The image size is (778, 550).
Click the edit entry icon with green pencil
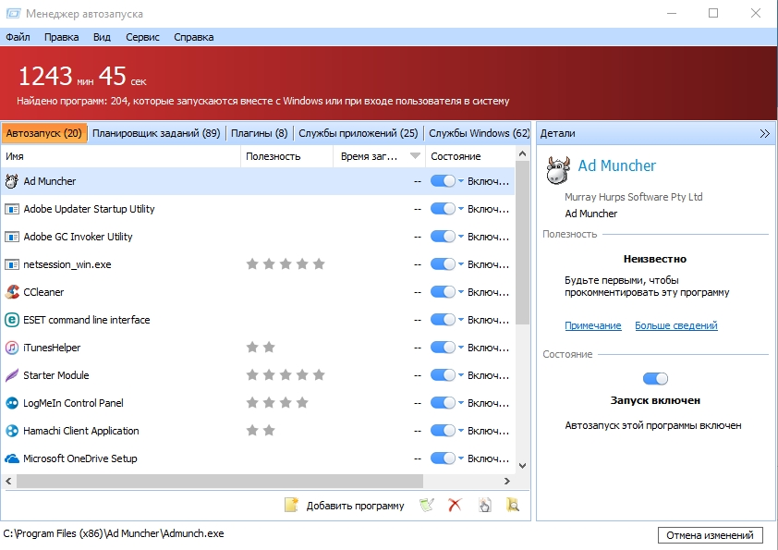click(x=426, y=505)
